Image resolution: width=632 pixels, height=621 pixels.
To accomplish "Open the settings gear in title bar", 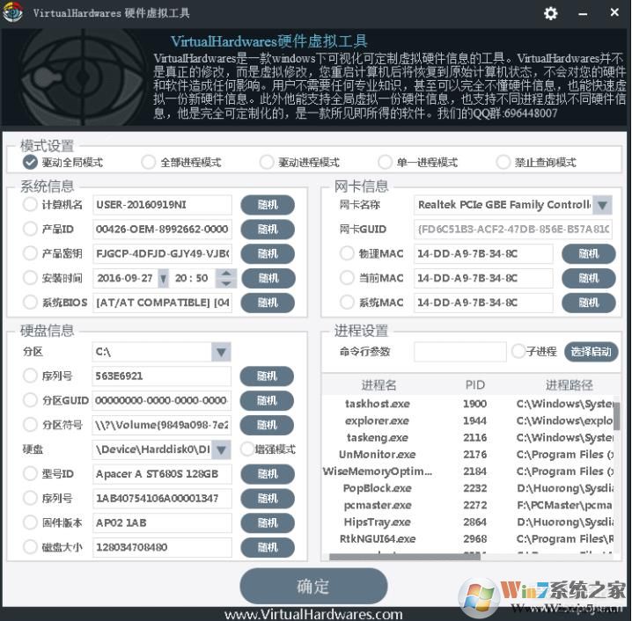I will (x=550, y=13).
